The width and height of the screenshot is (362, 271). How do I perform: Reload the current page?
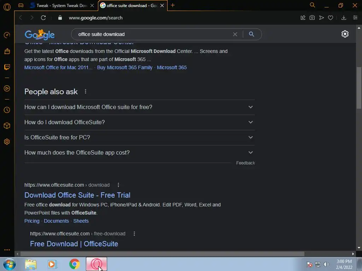[43, 18]
